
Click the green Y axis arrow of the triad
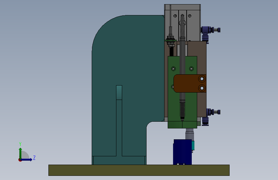(21, 153)
